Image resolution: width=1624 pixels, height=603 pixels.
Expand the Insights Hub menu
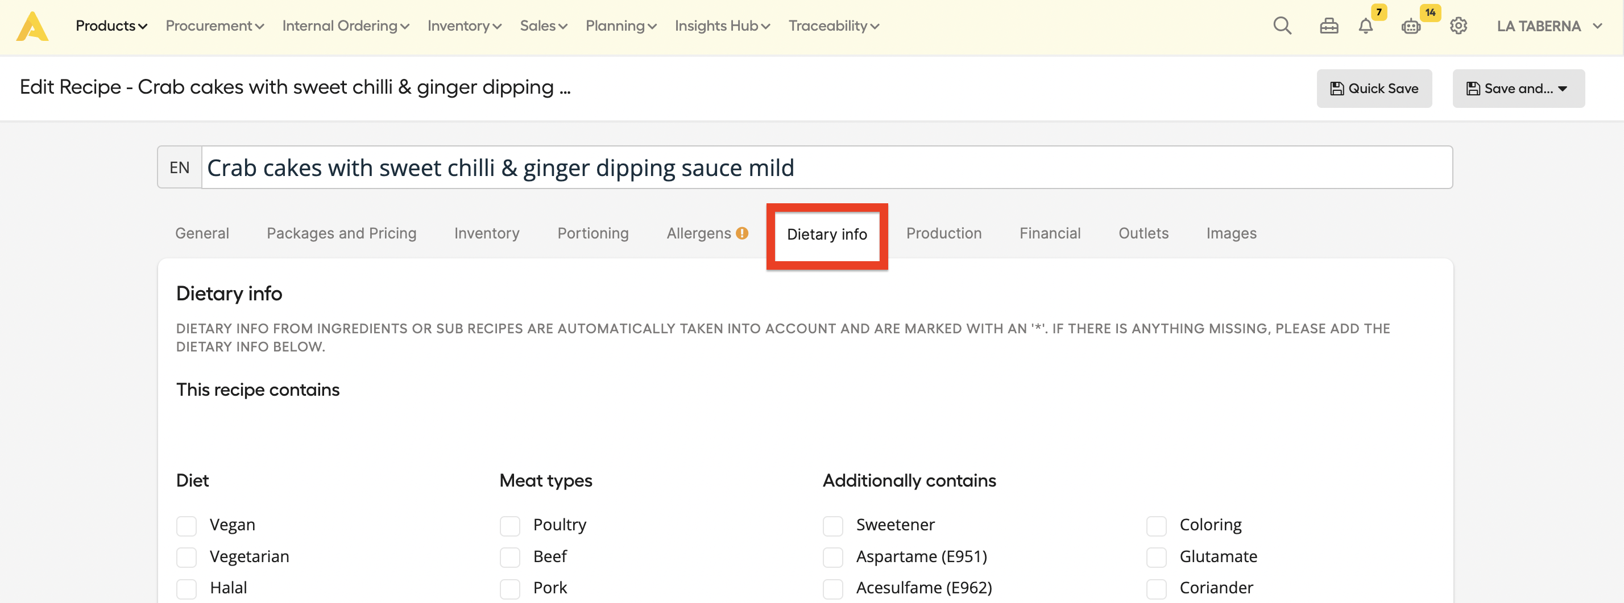pos(723,26)
